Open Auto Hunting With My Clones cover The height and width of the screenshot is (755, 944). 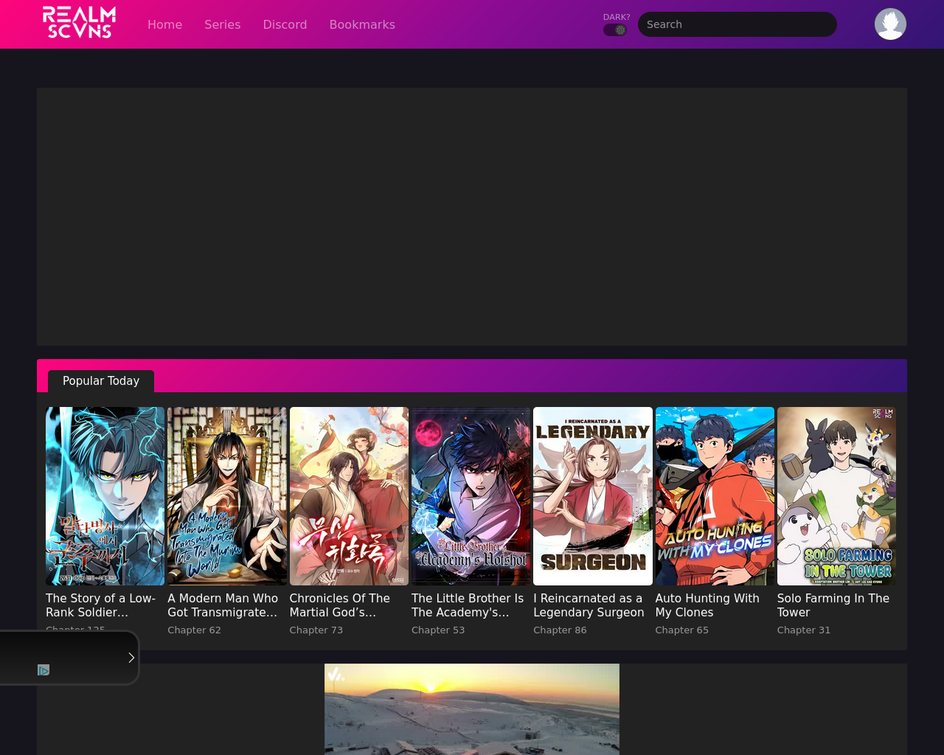click(715, 496)
